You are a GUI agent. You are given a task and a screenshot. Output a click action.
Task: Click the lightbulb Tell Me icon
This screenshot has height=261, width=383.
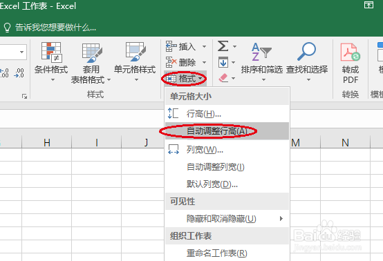coord(8,28)
